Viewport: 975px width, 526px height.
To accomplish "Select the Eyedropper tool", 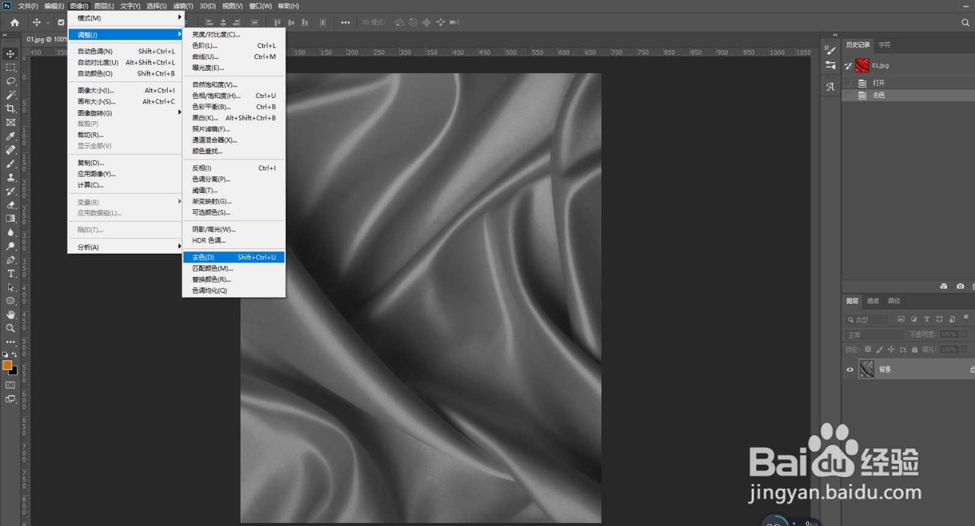I will pyautogui.click(x=10, y=136).
